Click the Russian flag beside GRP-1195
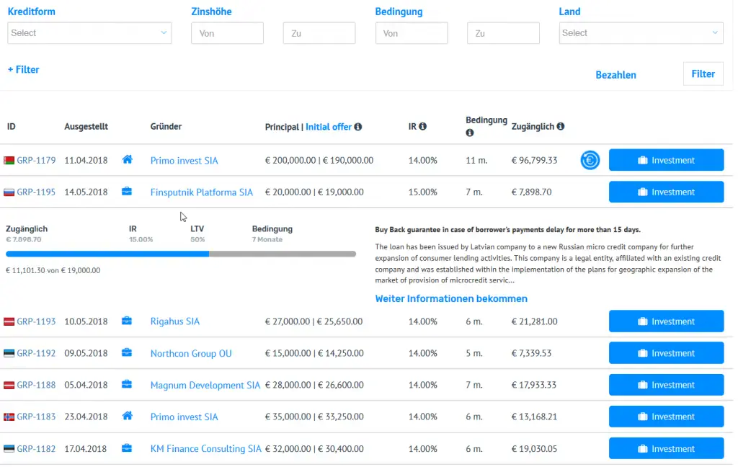The image size is (738, 467). [x=9, y=192]
